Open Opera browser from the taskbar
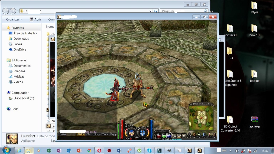274x154 pixels. (99, 150)
